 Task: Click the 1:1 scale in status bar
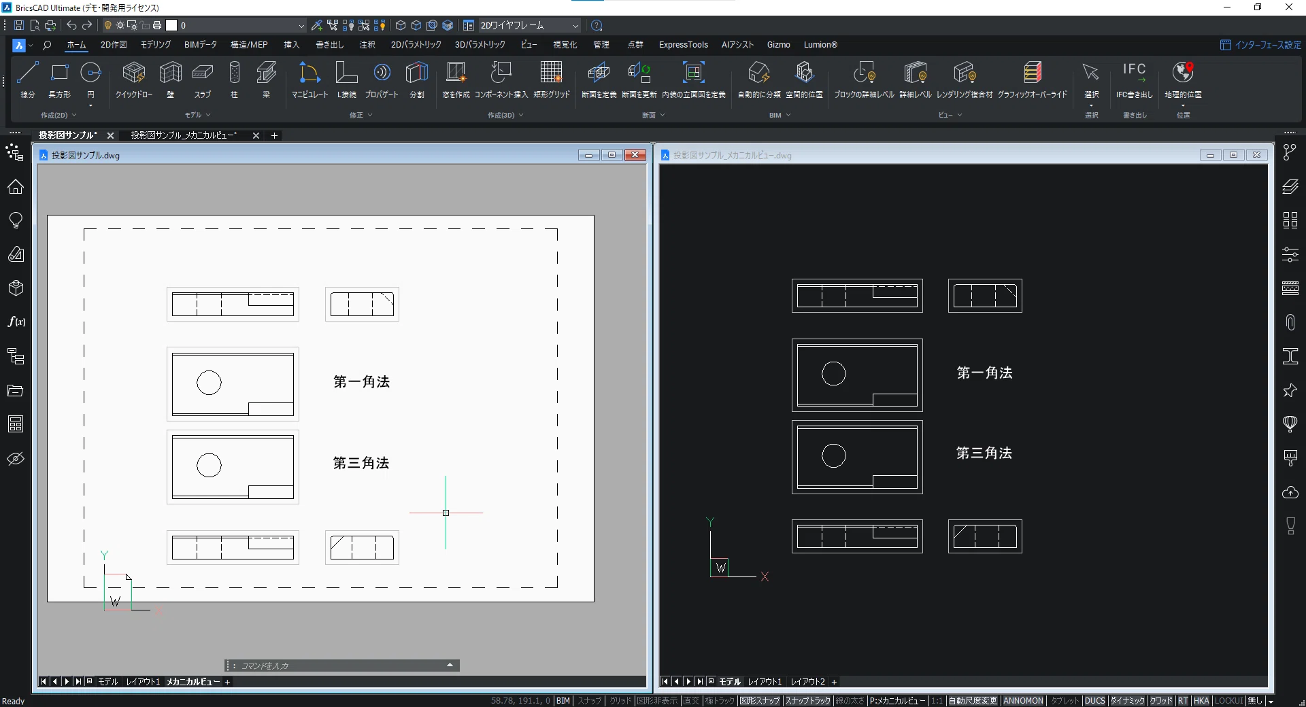coord(937,701)
